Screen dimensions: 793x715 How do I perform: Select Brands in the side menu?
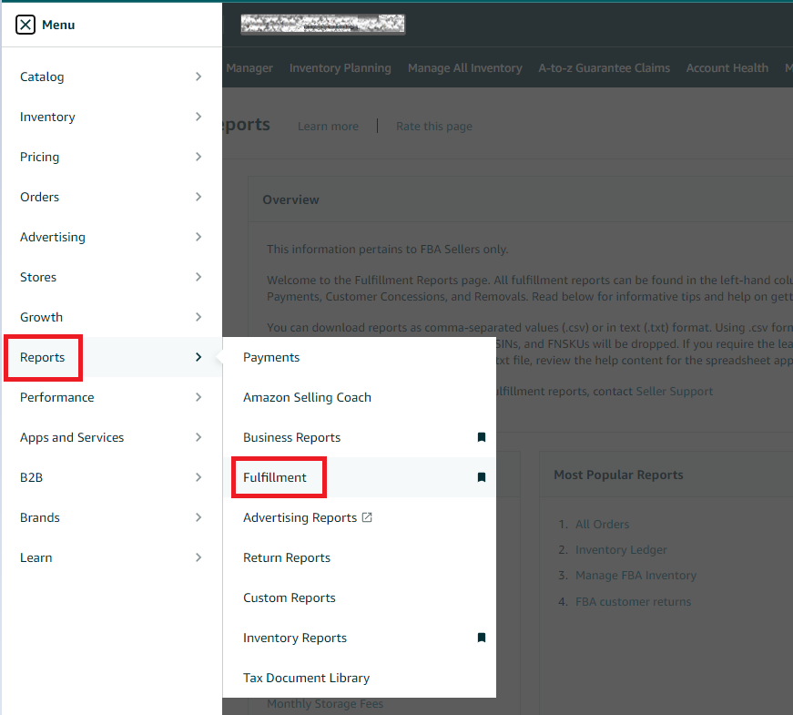[x=40, y=517]
